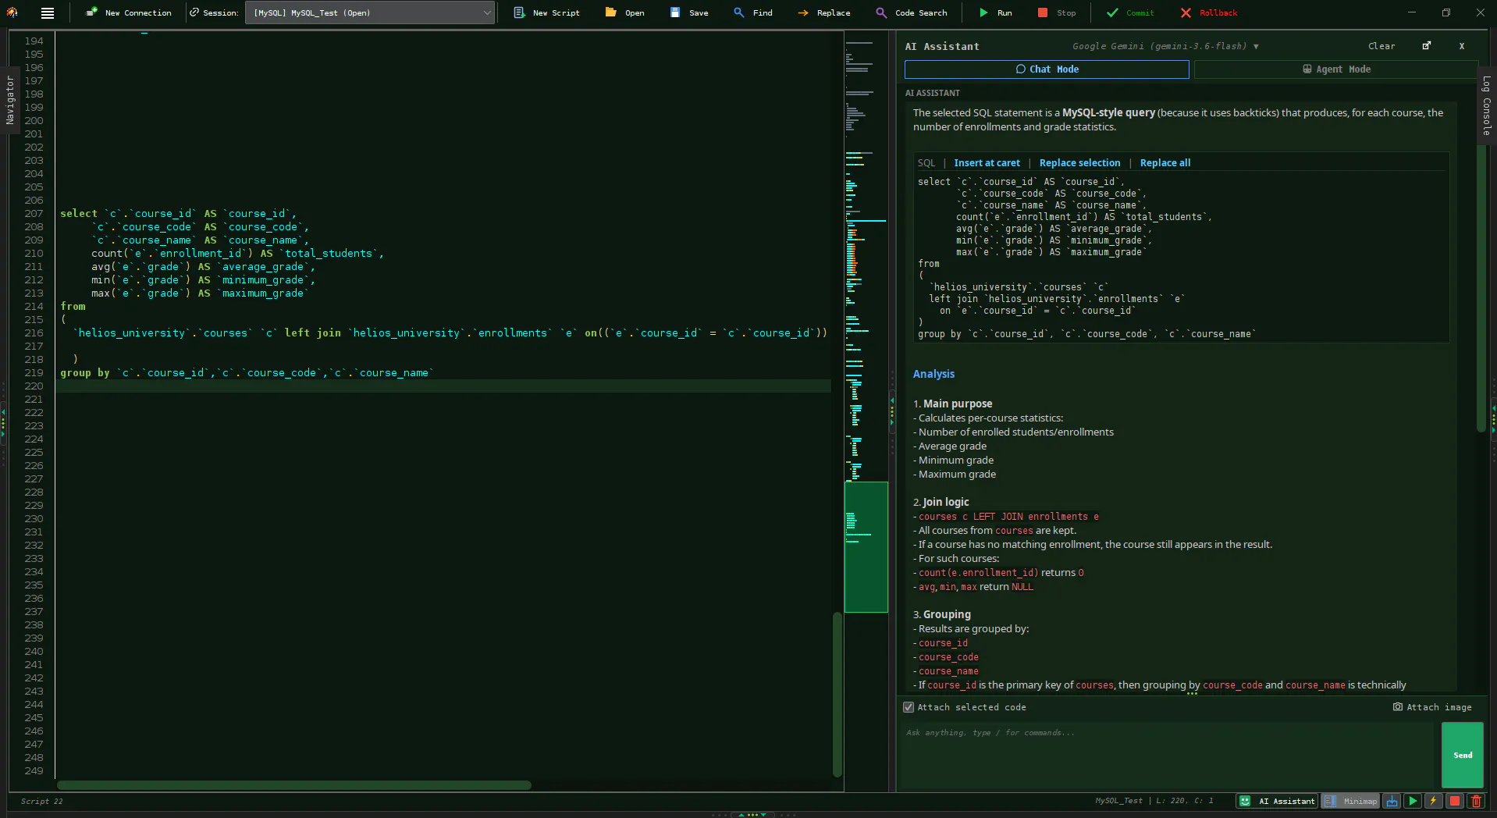This screenshot has width=1497, height=818.
Task: Send the chat message
Action: (x=1463, y=755)
